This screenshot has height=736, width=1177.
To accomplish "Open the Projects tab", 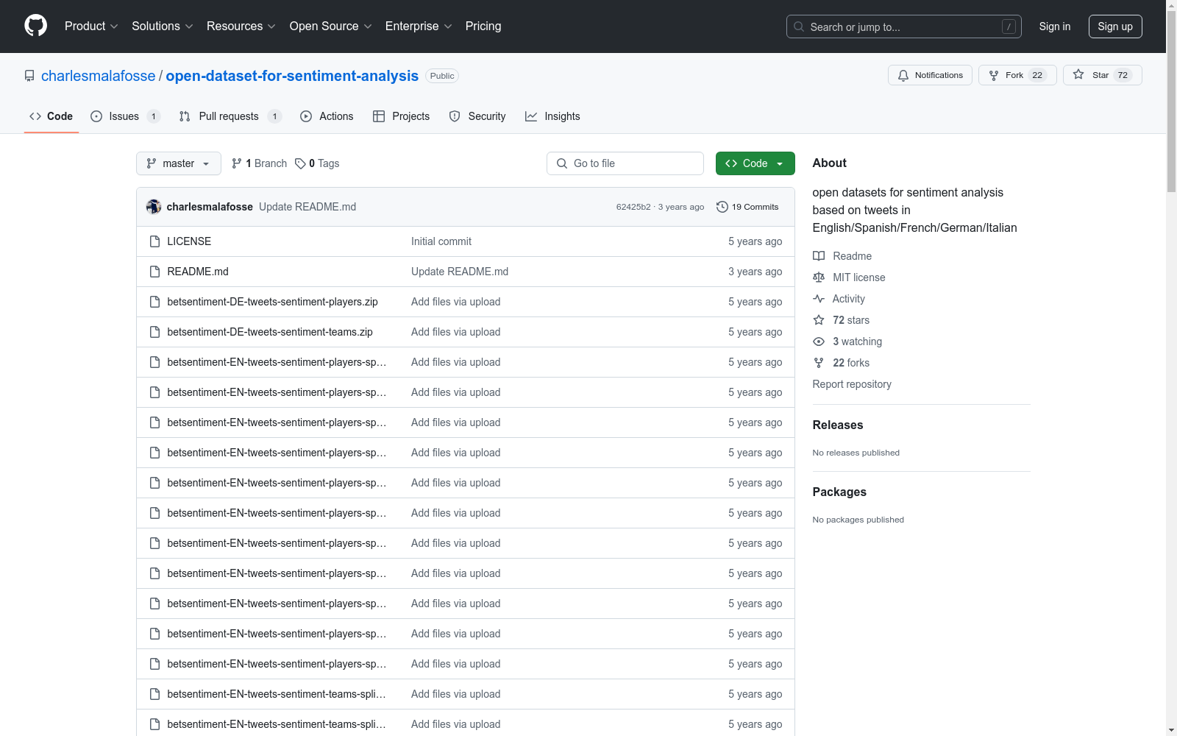I will click(402, 116).
